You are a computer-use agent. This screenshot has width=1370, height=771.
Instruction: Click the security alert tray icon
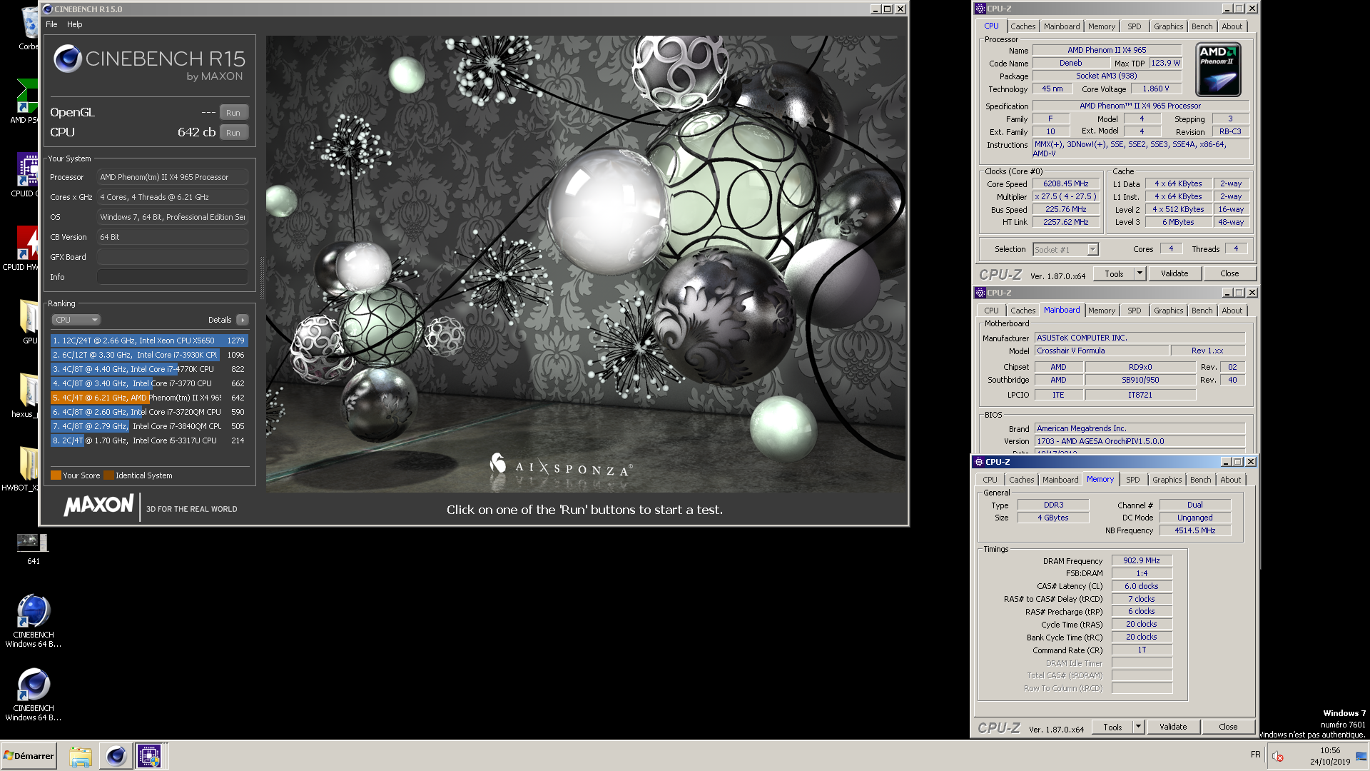pos(1278,757)
